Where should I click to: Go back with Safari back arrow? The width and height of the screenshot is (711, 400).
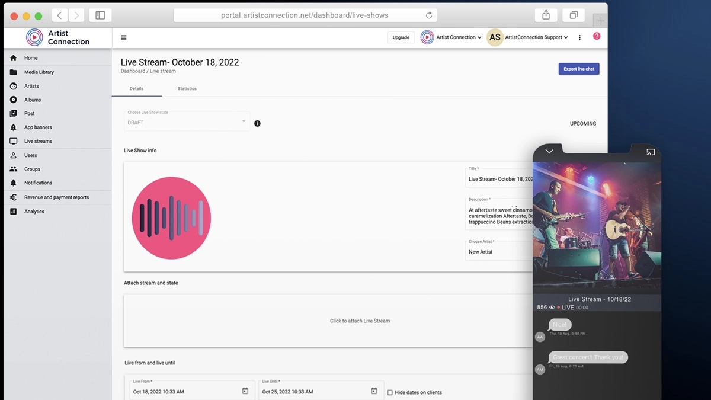pos(59,15)
